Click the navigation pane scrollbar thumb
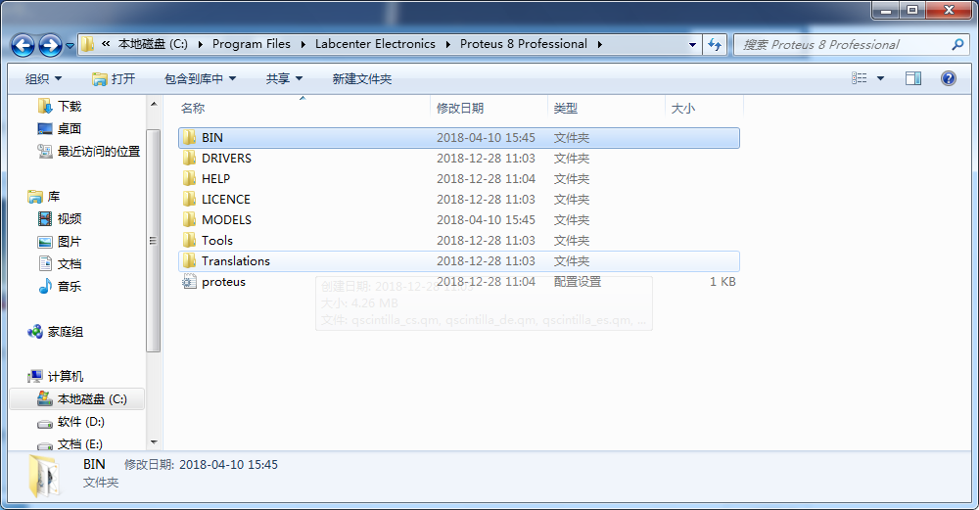Viewport: 979px width, 510px height. 154,241
